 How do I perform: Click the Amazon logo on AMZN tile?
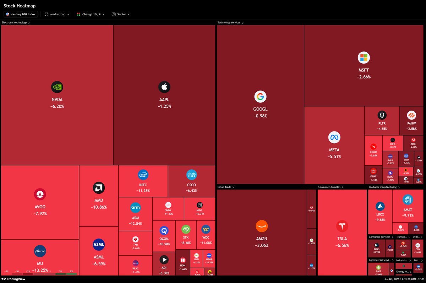coord(261,226)
